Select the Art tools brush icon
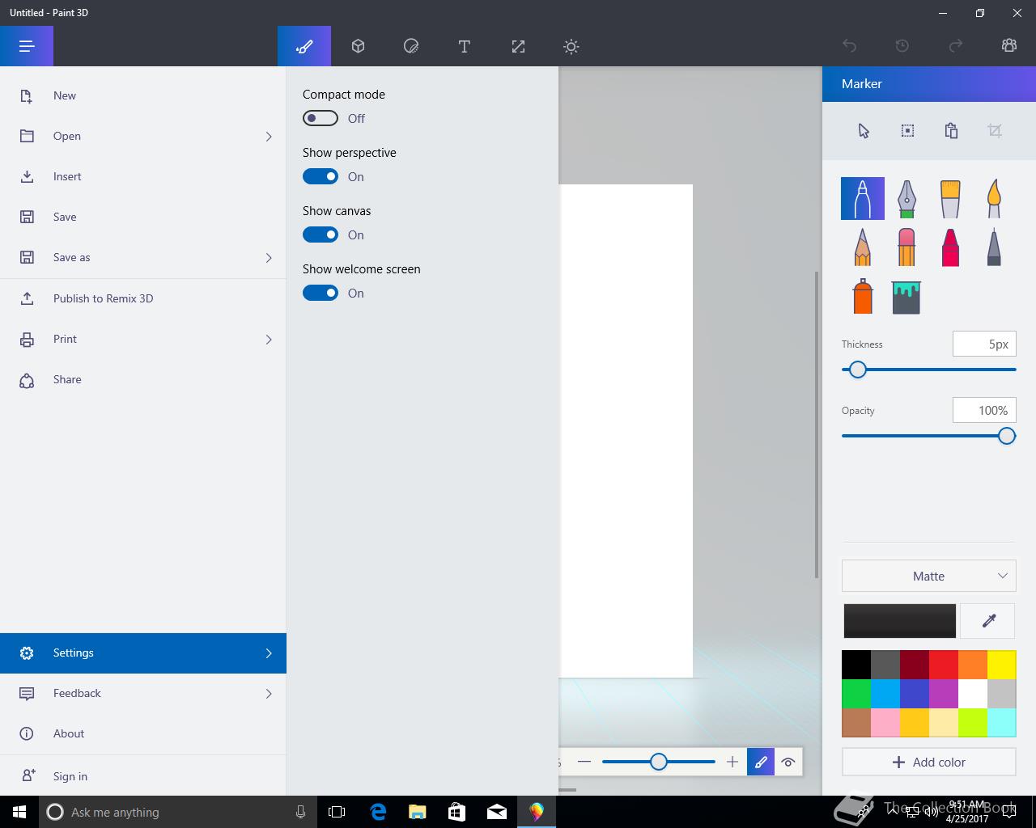The width and height of the screenshot is (1036, 828). click(x=304, y=46)
